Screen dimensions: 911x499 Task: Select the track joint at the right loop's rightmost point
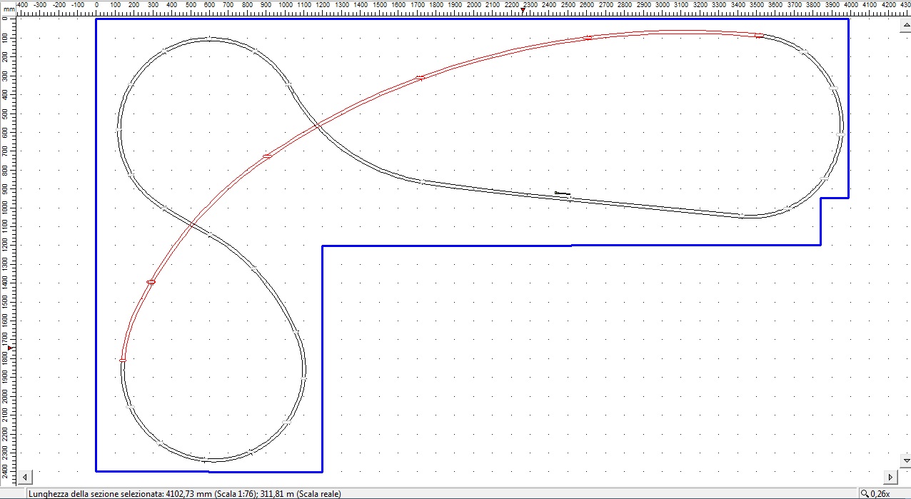[x=842, y=134]
